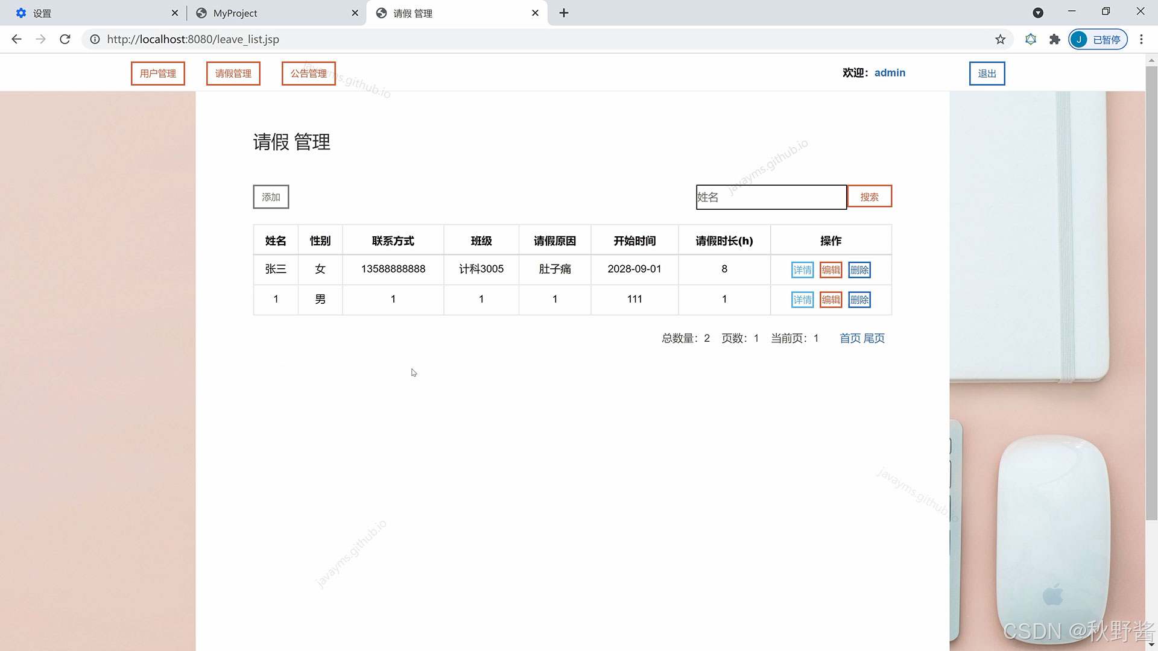The height and width of the screenshot is (651, 1158).
Task: View 详情 for 张三's leave record
Action: (x=802, y=270)
